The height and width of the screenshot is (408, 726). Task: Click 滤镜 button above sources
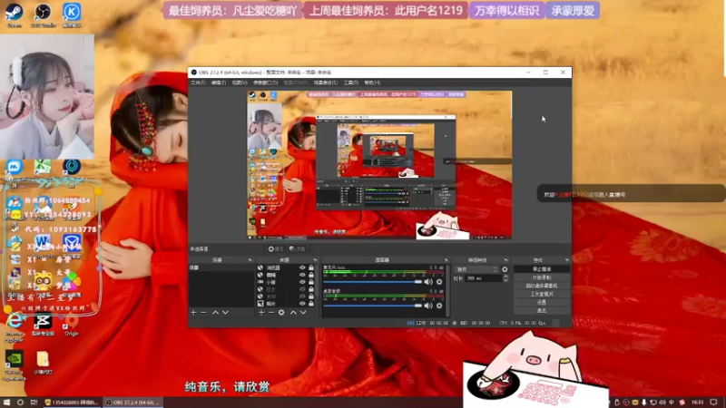(298, 248)
